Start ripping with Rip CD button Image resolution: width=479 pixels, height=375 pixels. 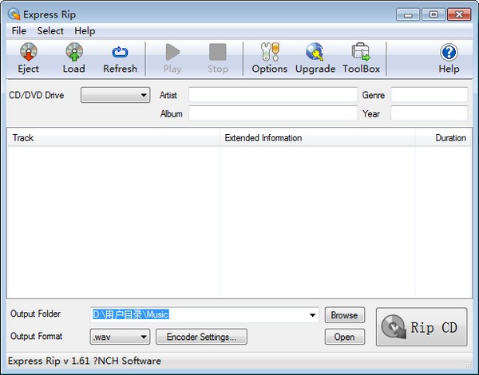422,327
